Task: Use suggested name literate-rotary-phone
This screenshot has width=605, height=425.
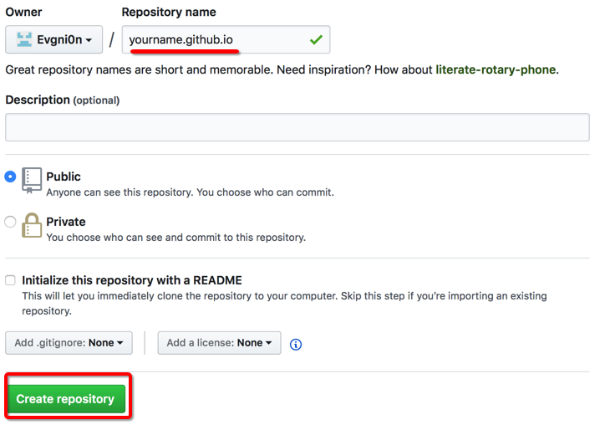Action: click(496, 69)
